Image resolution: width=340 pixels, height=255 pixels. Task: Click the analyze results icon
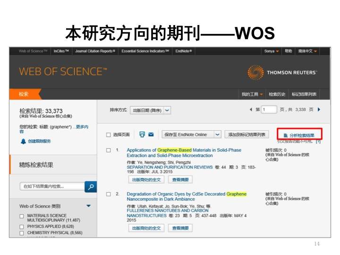[286, 136]
